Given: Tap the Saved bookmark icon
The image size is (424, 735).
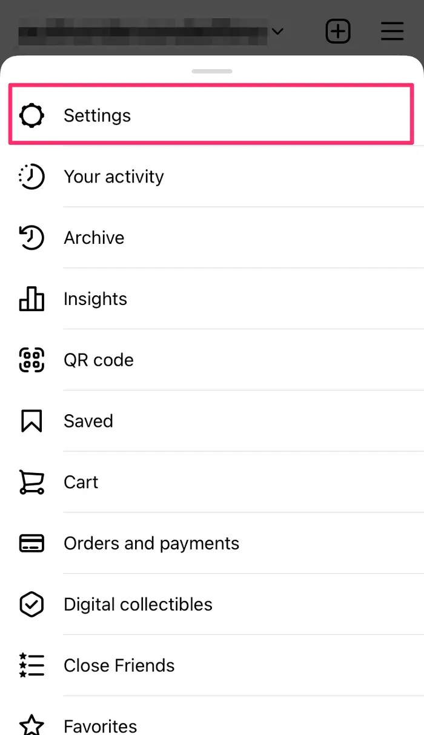Looking at the screenshot, I should click(31, 421).
